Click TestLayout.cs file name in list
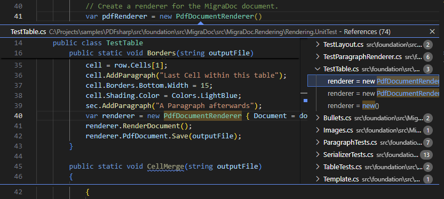Viewport: 444px width, 199px height. click(343, 44)
